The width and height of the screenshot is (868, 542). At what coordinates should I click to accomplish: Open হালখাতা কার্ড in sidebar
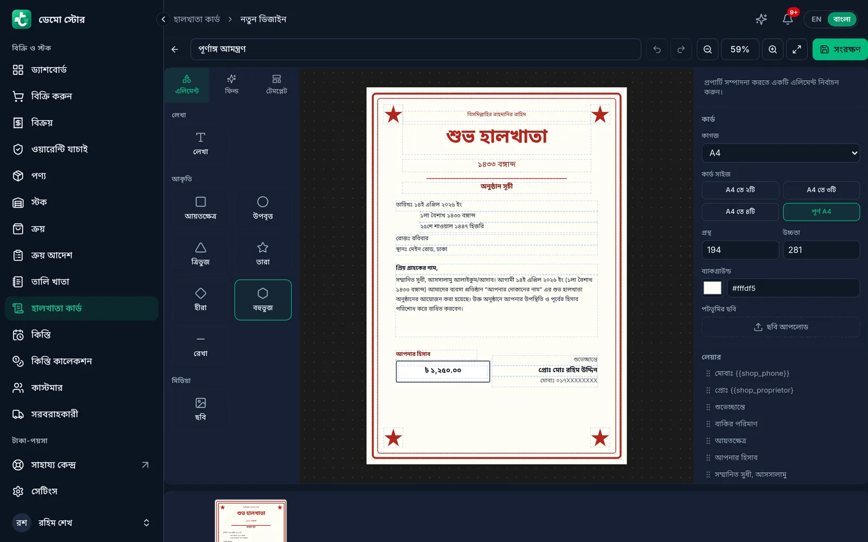tap(81, 308)
